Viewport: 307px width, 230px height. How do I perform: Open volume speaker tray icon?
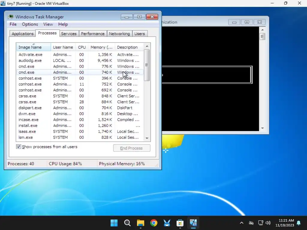tap(268, 223)
